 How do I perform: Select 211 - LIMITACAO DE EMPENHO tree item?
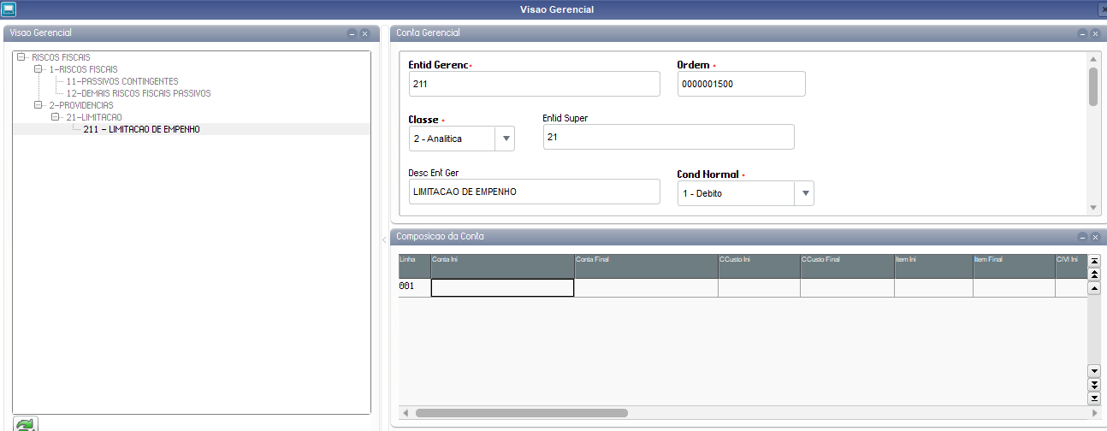141,129
